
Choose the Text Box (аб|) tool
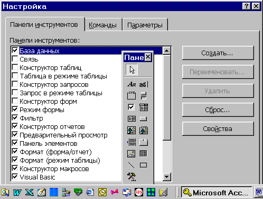[x=144, y=84]
